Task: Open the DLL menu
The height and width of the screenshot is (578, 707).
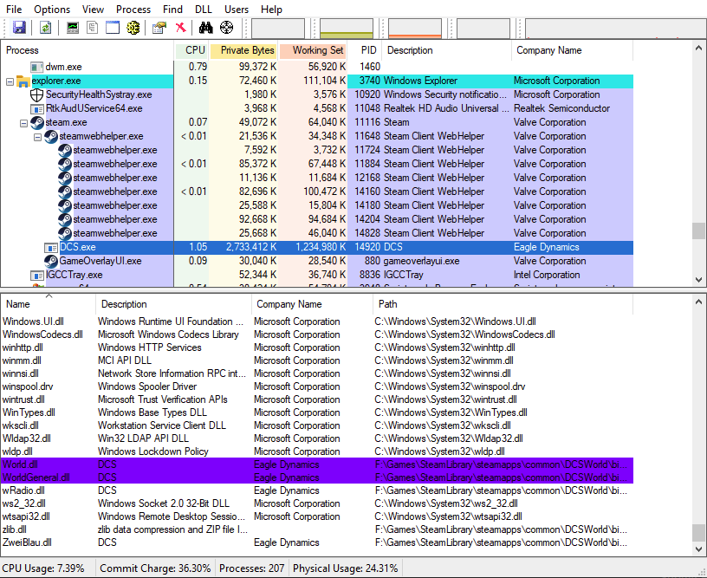Action: 204,10
